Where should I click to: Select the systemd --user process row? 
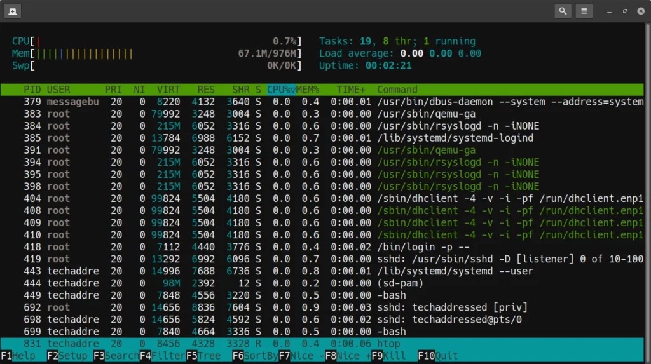point(322,271)
